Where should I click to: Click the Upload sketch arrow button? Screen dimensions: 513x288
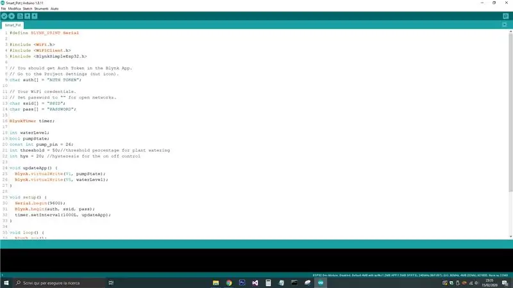click(x=12, y=16)
